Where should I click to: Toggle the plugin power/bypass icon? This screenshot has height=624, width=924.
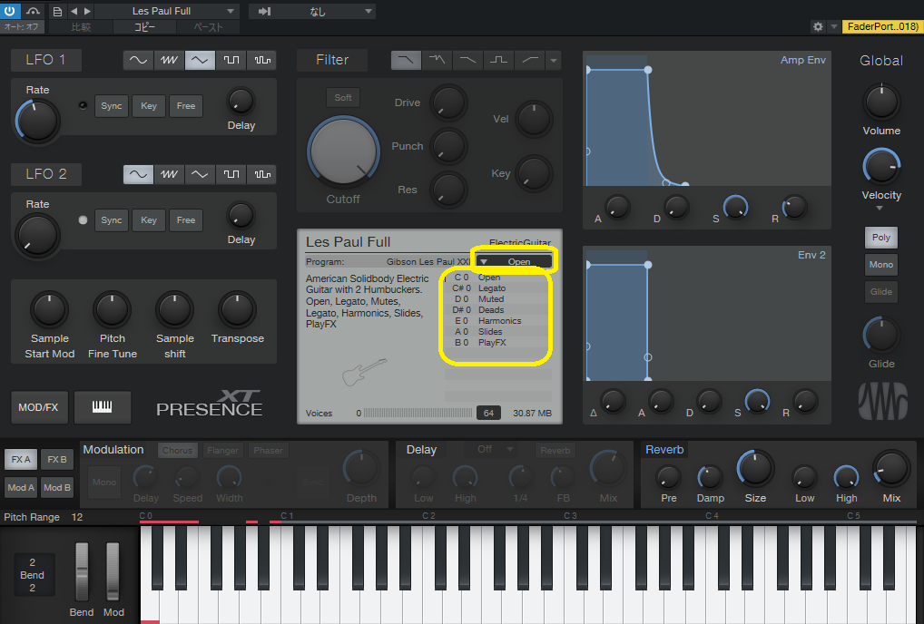9,11
